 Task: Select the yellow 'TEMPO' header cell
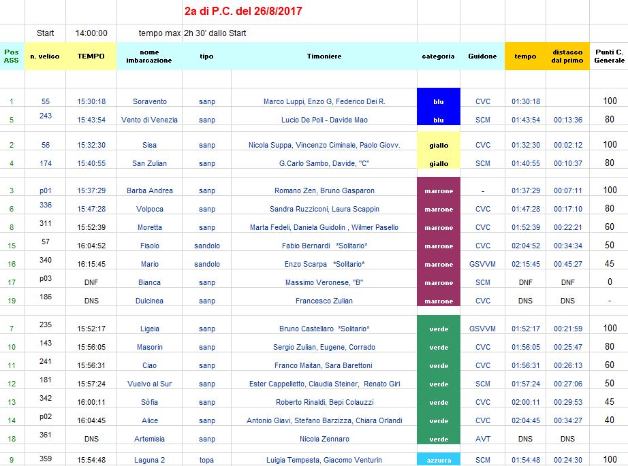(x=91, y=56)
